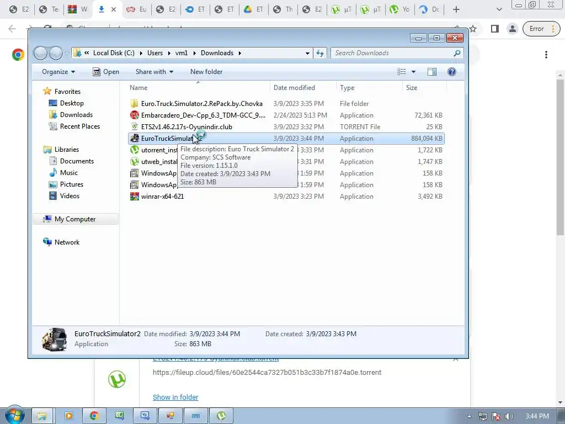Switch to the Google Drive 'ET' tab
Screen dimensions: 565x424
click(254, 9)
